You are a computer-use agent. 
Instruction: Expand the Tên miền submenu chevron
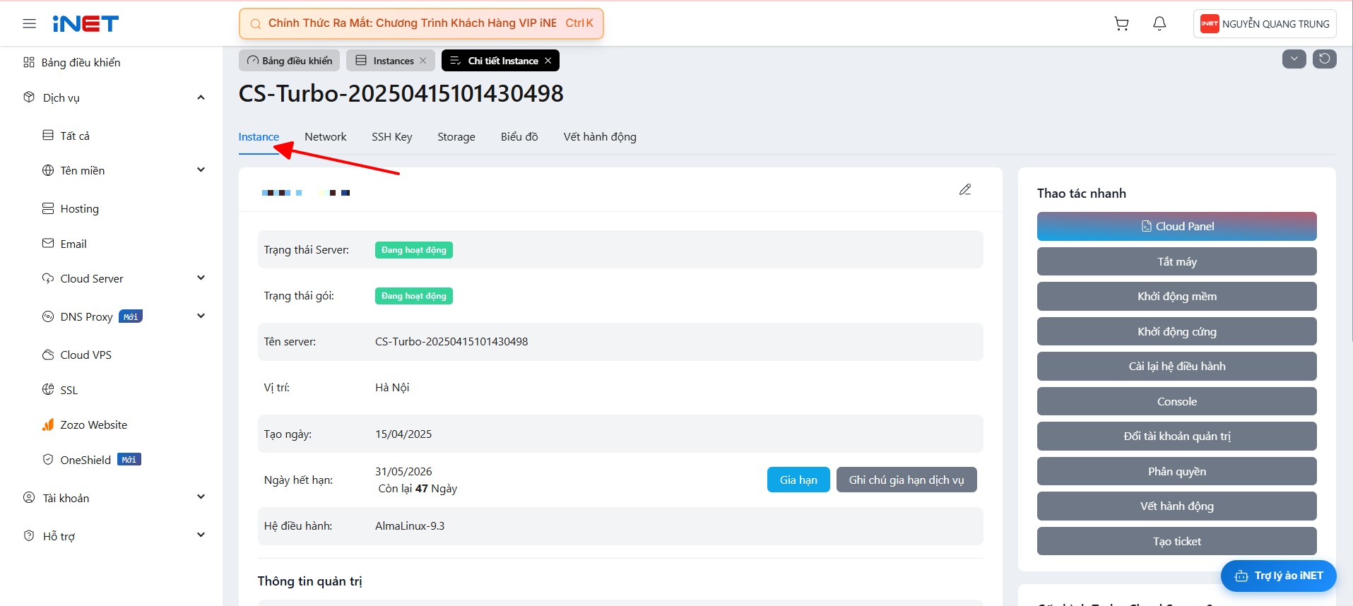point(201,170)
